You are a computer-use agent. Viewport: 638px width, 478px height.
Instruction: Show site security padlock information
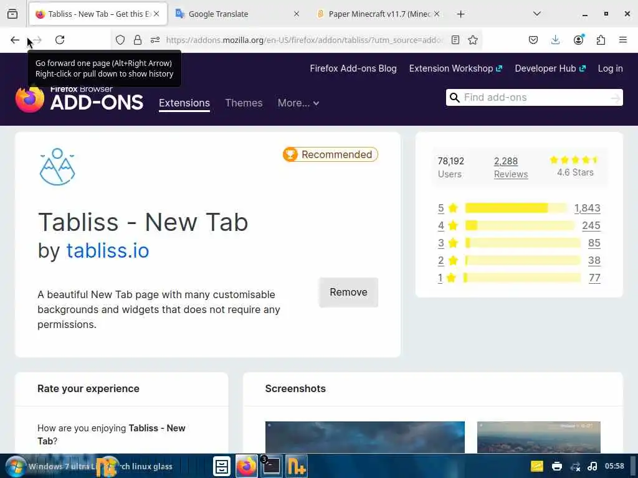click(x=138, y=40)
